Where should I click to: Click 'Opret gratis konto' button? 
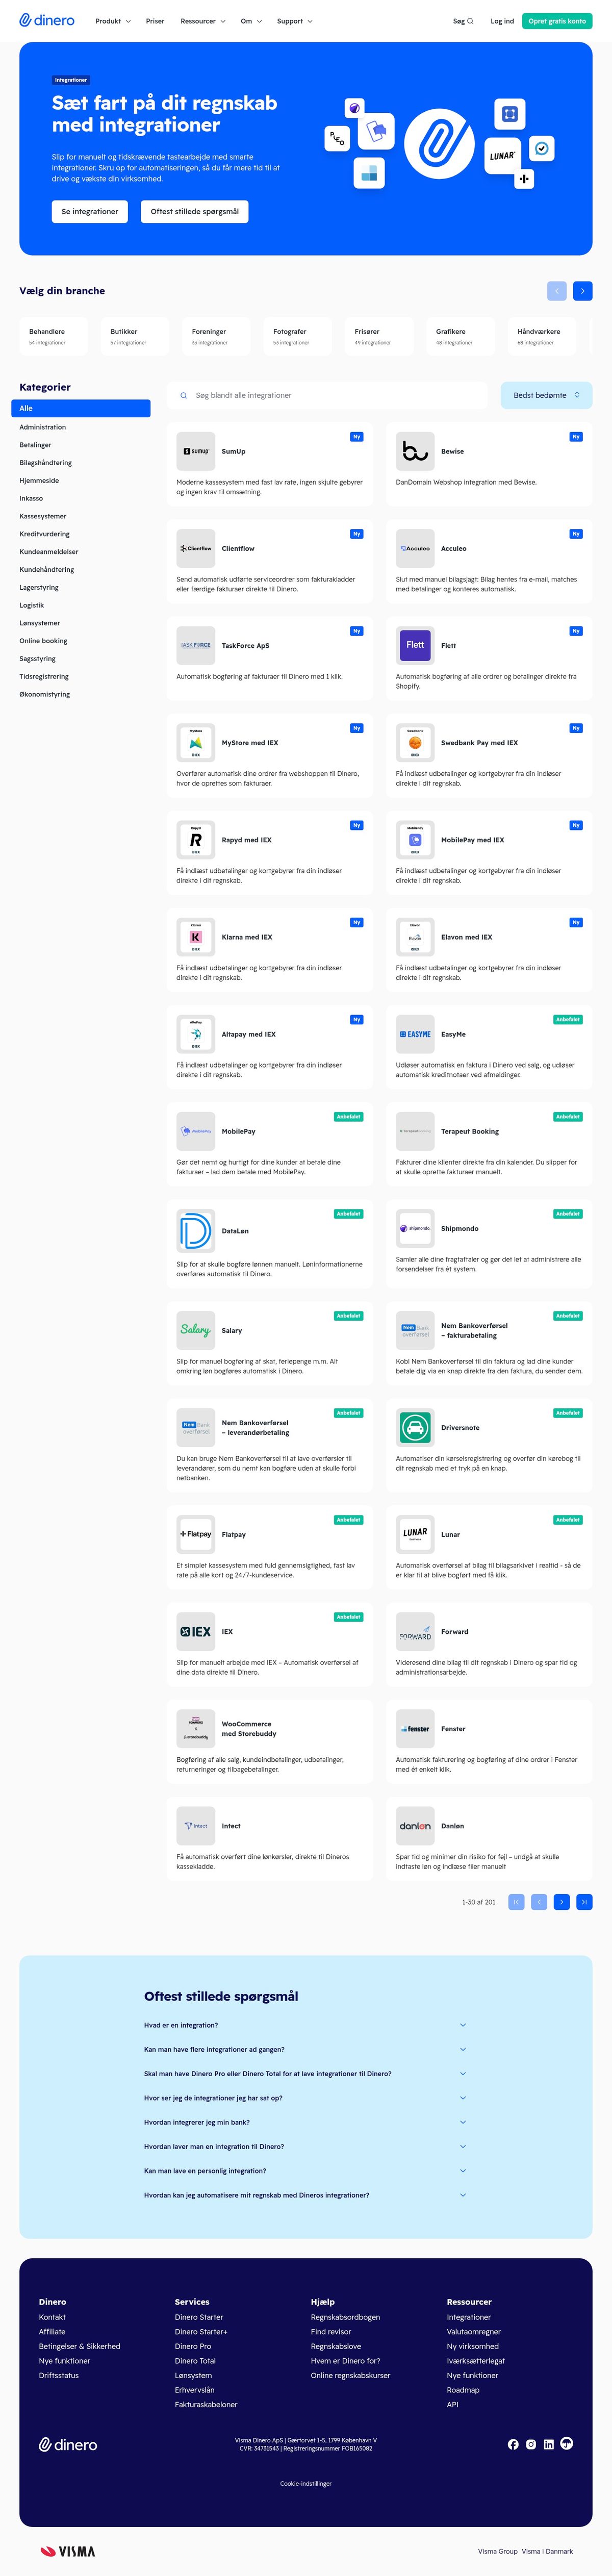(557, 21)
